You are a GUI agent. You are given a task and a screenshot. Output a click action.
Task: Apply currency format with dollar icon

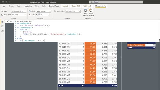(30, 15)
